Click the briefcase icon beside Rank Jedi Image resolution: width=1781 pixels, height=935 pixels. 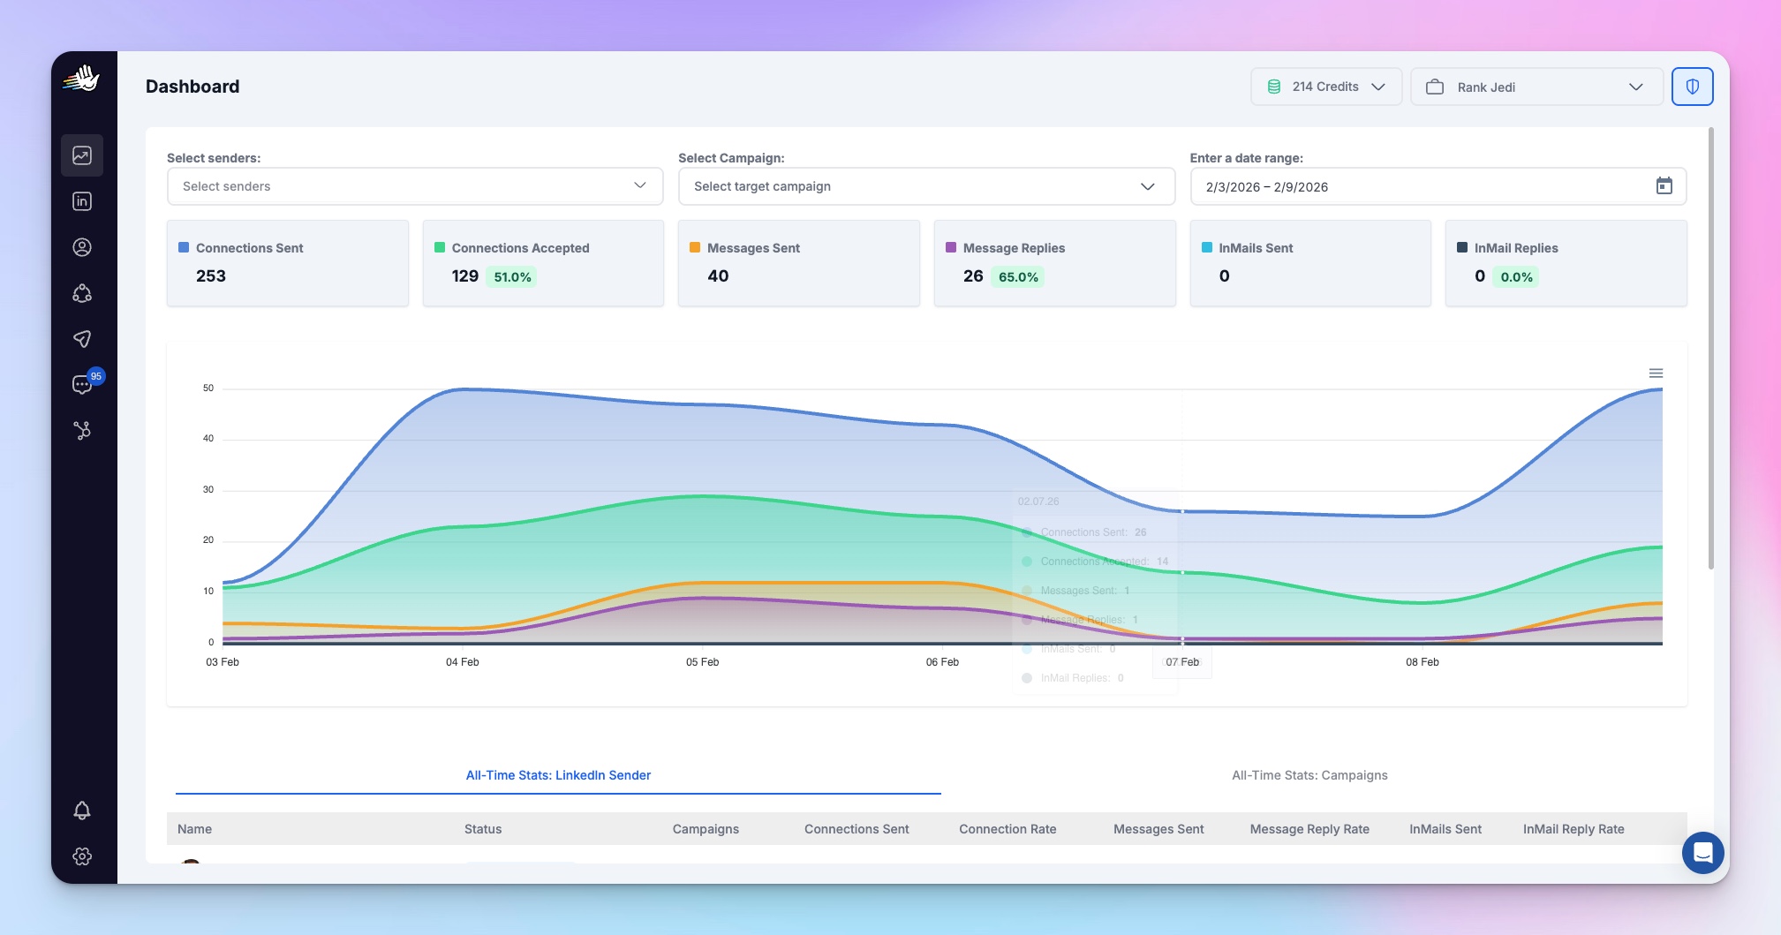pos(1435,87)
